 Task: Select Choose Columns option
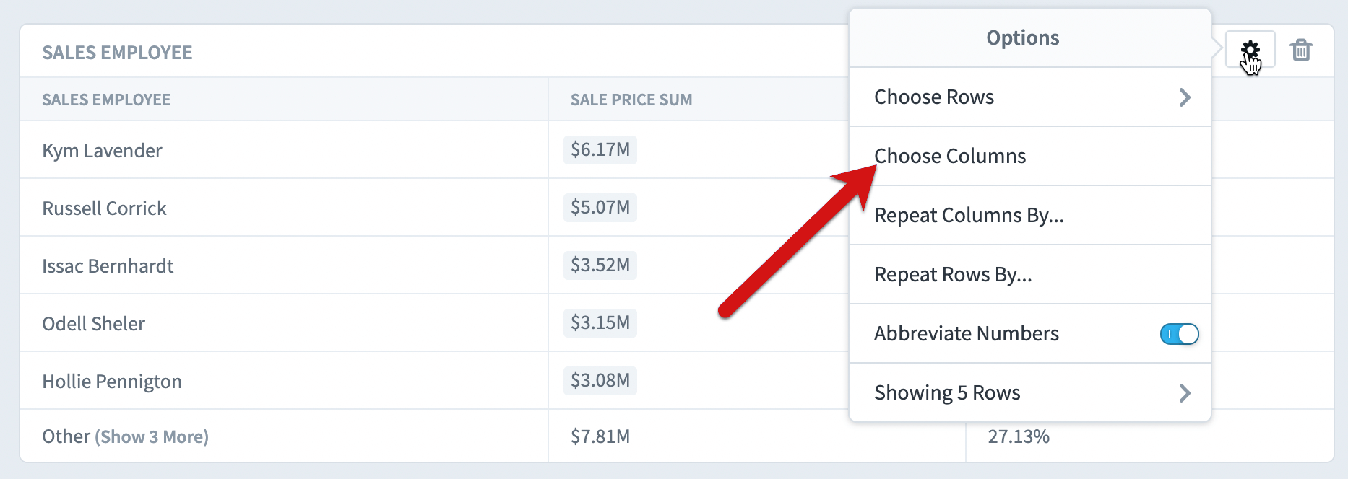pos(1030,157)
